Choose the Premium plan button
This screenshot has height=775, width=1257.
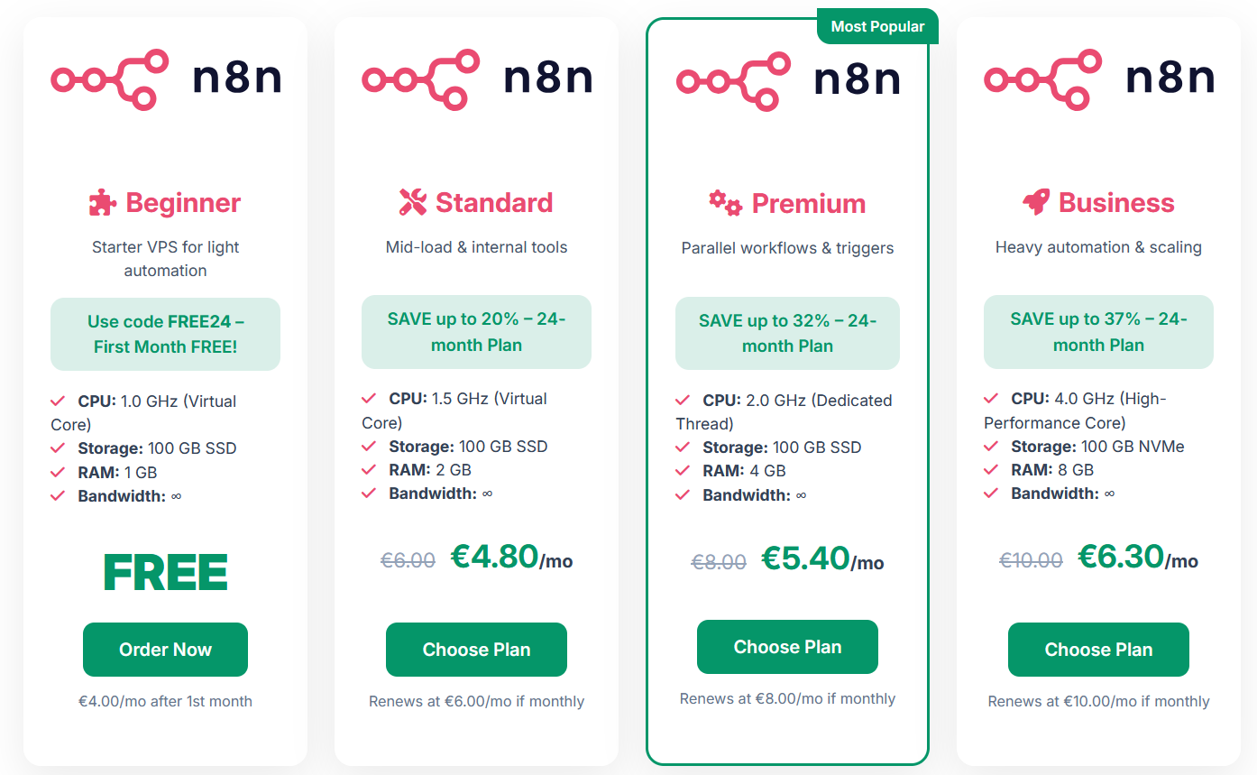(x=787, y=647)
